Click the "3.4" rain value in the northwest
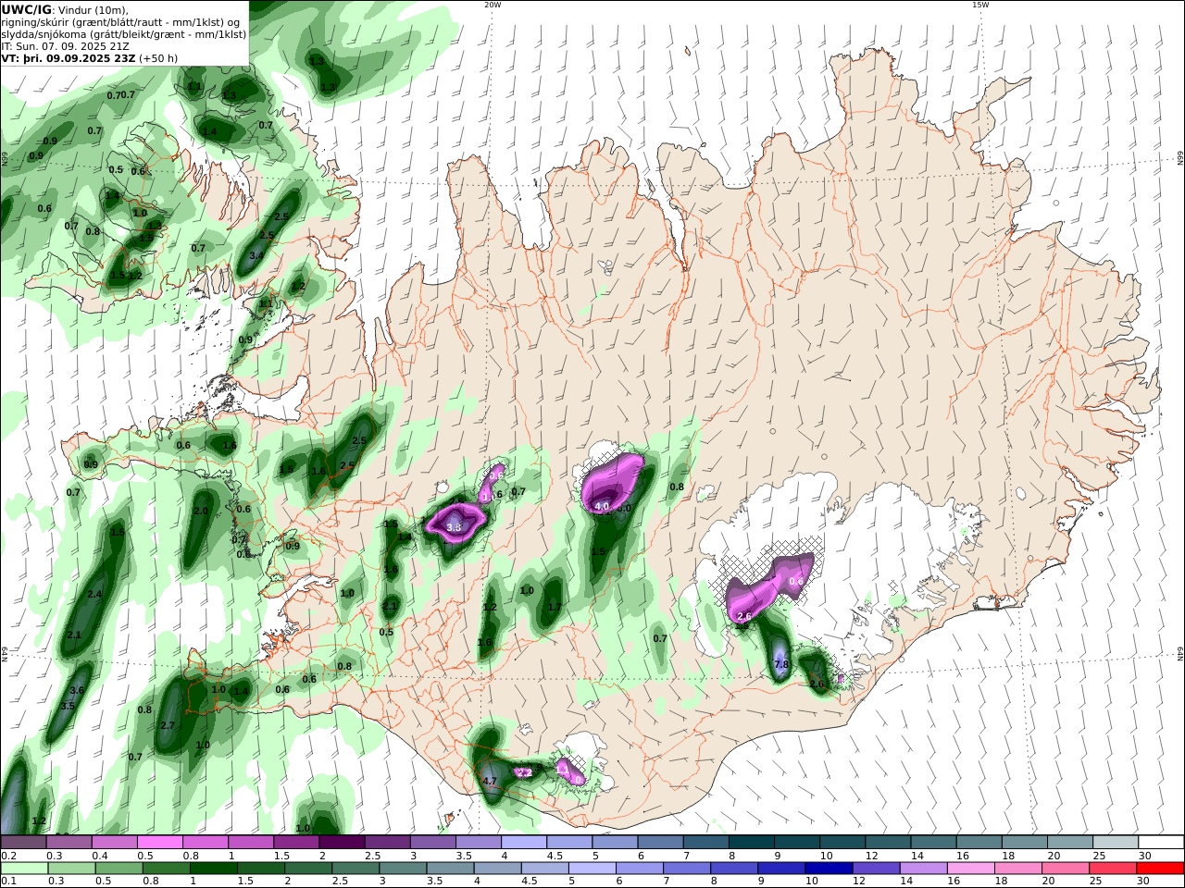Viewport: 1185px width, 888px height. [x=257, y=255]
